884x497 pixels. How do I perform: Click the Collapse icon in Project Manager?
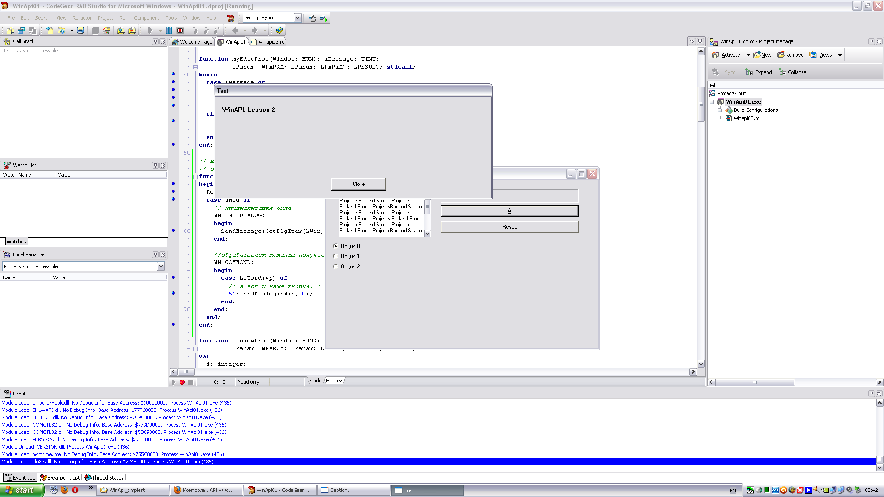(782, 72)
